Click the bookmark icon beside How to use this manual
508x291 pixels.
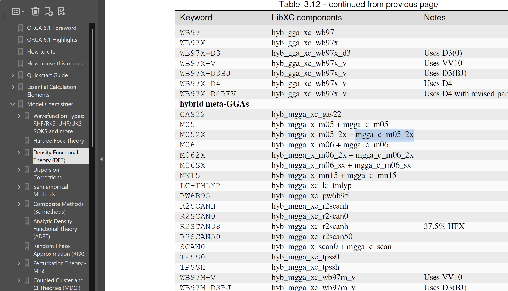click(21, 63)
